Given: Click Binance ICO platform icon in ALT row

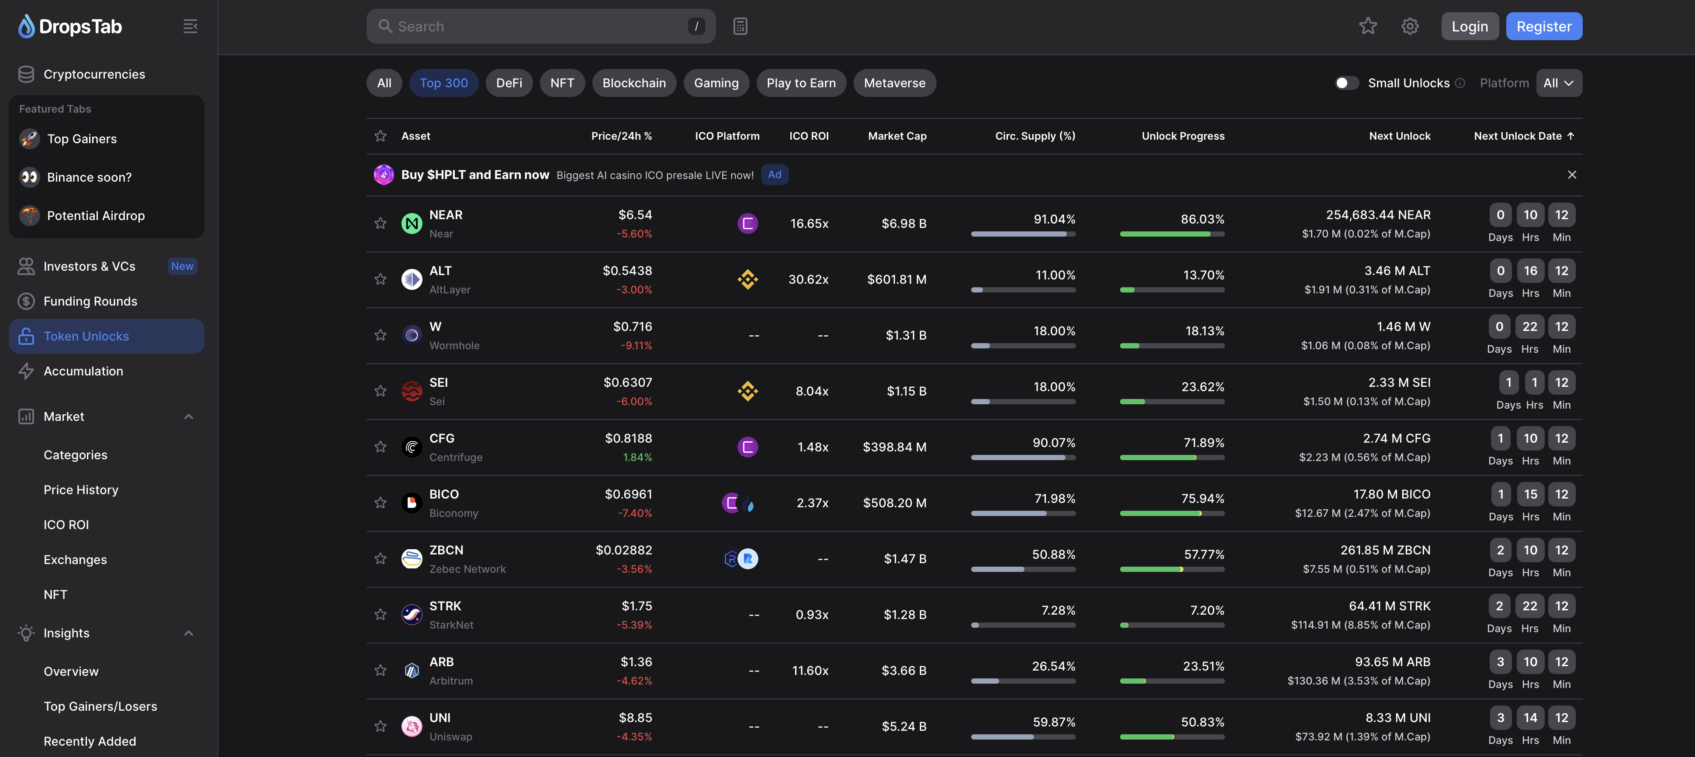Looking at the screenshot, I should (x=747, y=279).
